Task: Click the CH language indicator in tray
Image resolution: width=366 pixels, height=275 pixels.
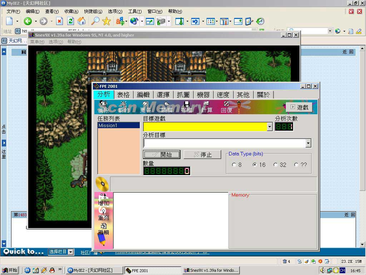Action: 342,270
